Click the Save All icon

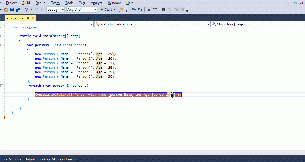(x=18, y=10)
